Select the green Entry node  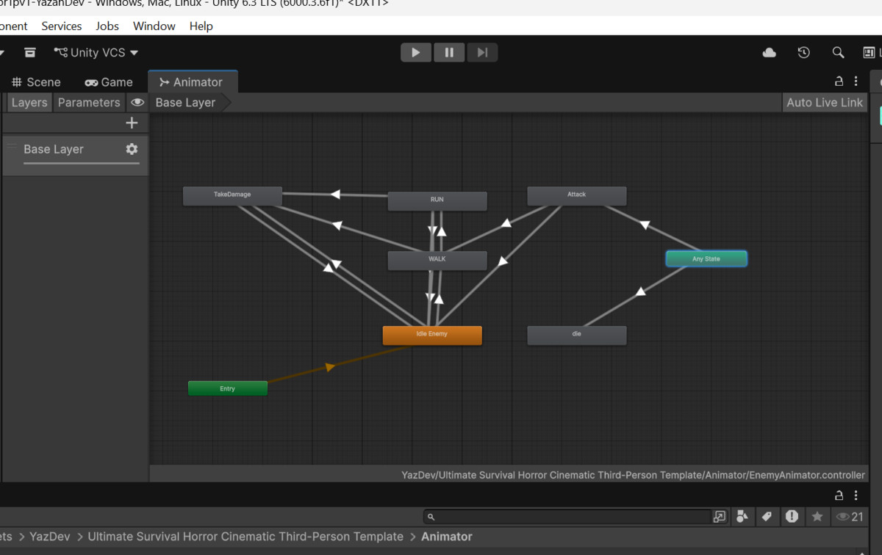tap(228, 388)
